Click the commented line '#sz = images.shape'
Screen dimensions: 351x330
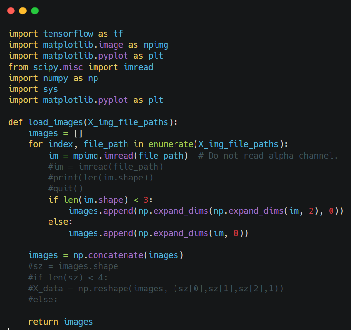[x=73, y=266]
